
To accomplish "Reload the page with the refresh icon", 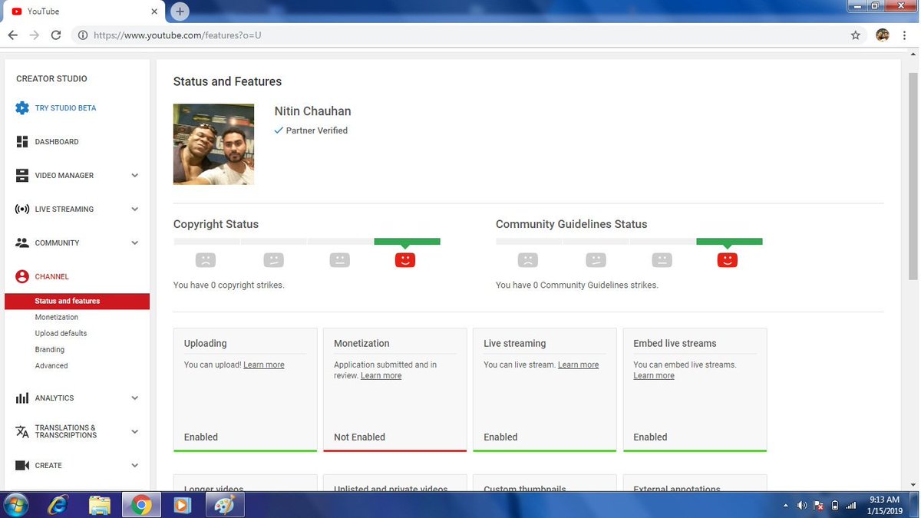I will point(55,35).
